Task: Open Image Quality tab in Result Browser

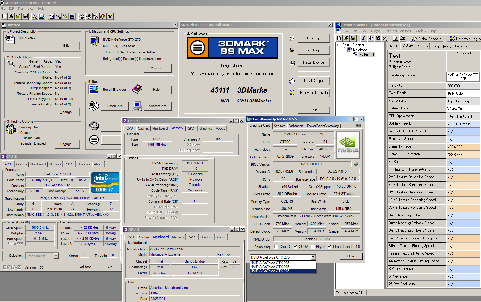Action: (441, 46)
